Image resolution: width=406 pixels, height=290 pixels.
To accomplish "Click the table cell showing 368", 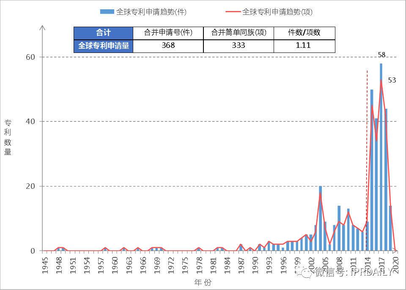I will 168,46.
